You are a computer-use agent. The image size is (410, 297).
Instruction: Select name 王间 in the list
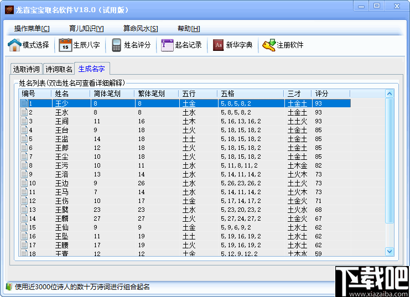(x=62, y=121)
